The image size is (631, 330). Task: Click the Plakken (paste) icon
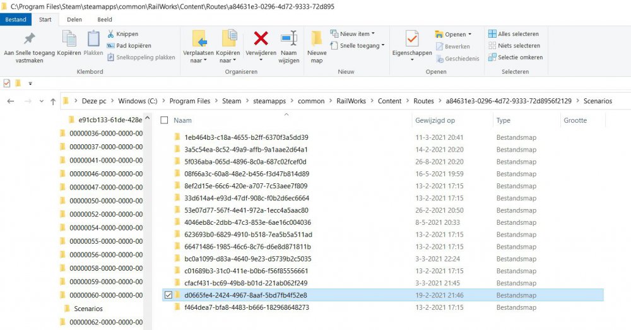[x=93, y=40]
